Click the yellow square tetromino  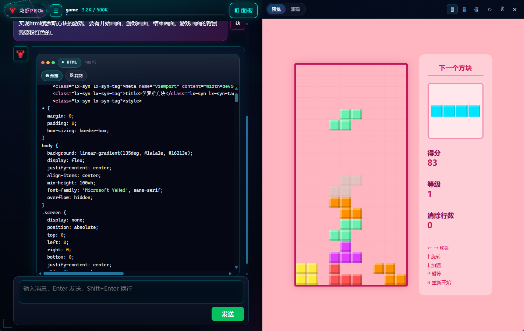coord(307,274)
